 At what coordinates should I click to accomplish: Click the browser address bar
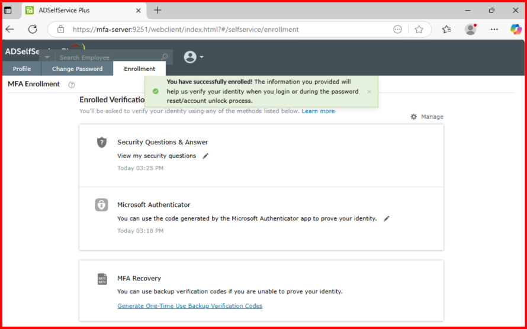tap(225, 30)
